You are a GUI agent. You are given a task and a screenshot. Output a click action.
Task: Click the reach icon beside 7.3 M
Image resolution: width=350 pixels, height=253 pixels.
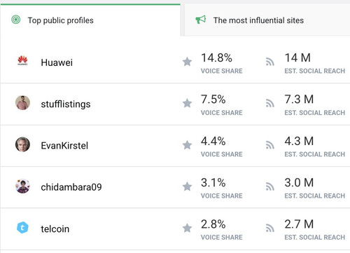[270, 103]
